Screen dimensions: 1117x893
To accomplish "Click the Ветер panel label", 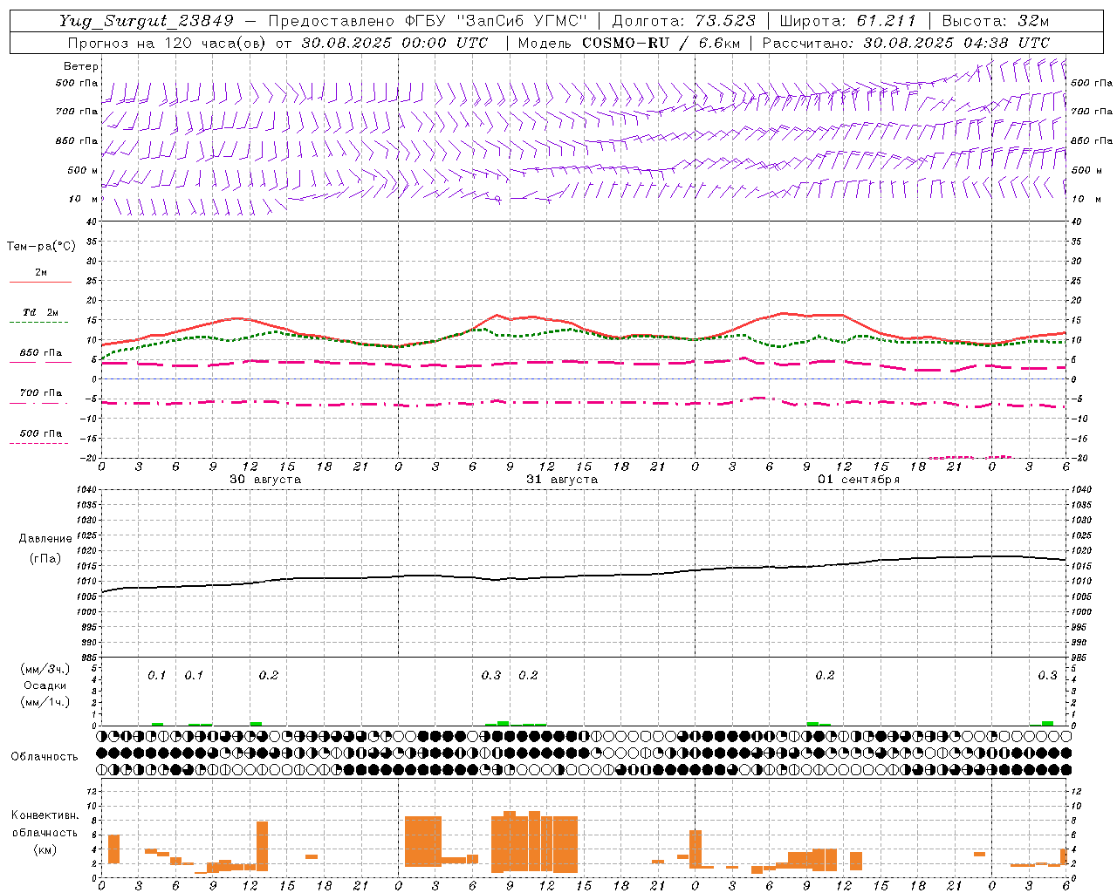I will click(x=80, y=66).
